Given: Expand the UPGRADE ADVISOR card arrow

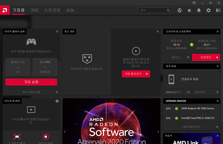Looking at the screenshot, I should pyautogui.click(x=217, y=101).
